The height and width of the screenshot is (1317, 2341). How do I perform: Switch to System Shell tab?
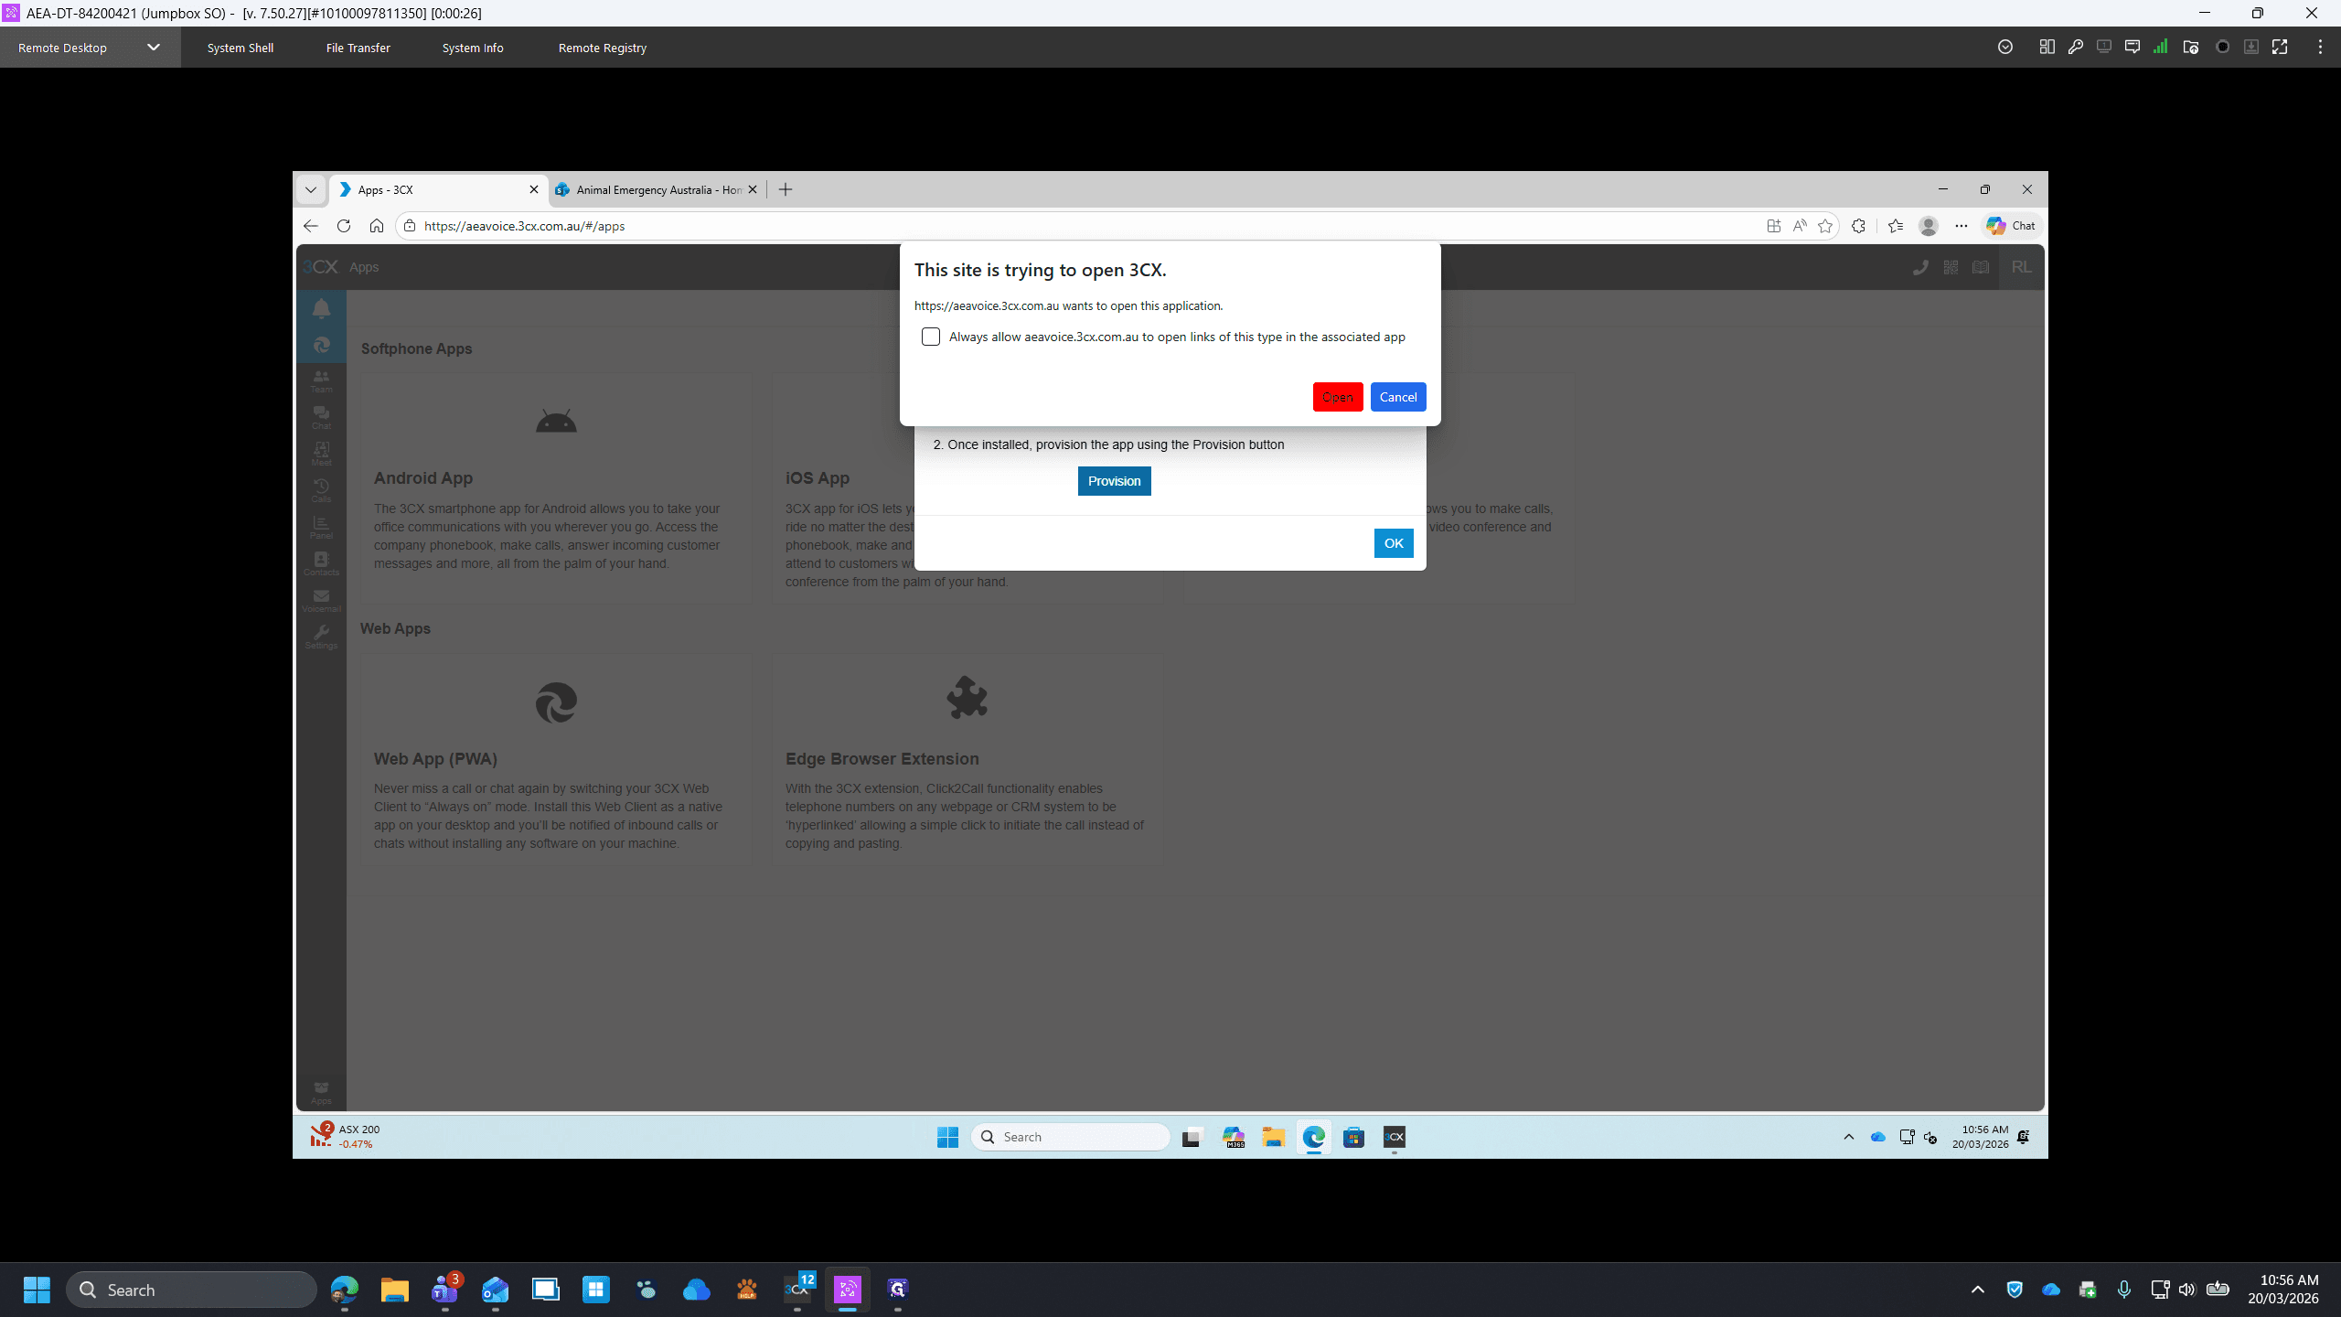click(241, 48)
